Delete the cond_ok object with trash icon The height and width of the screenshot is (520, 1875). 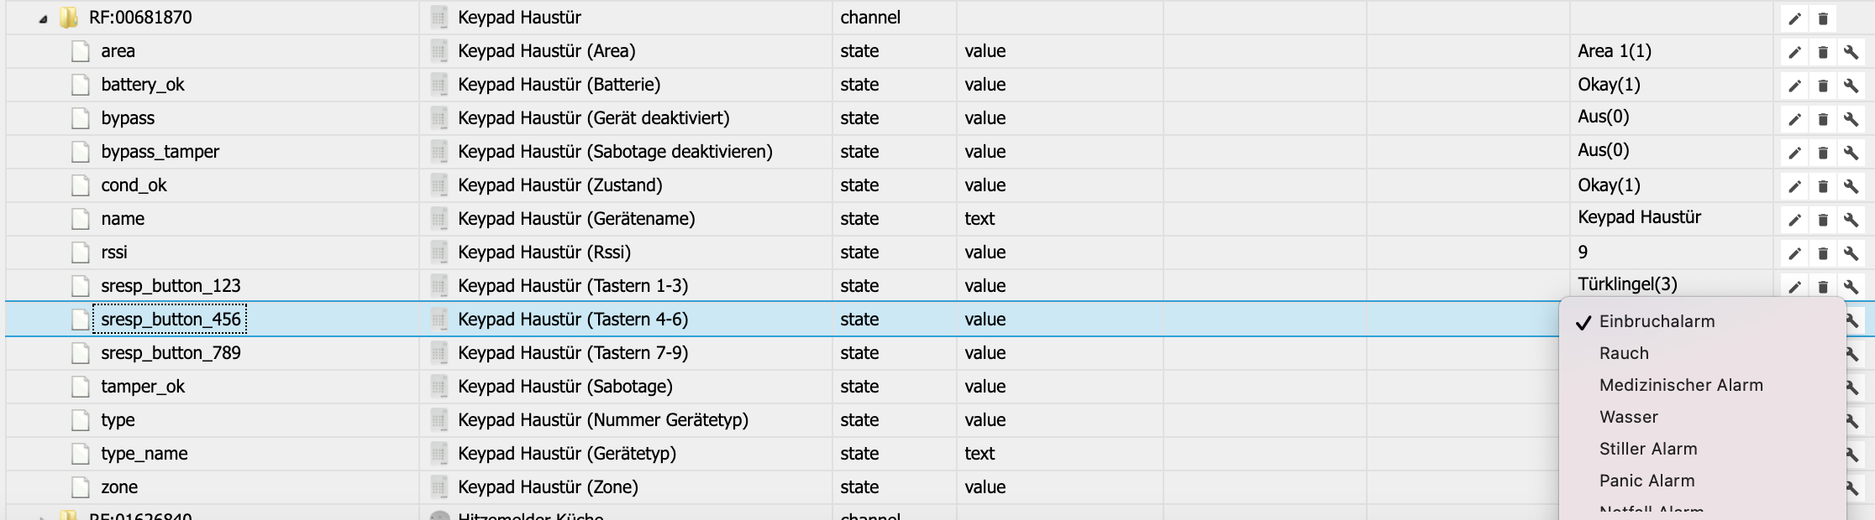point(1823,186)
